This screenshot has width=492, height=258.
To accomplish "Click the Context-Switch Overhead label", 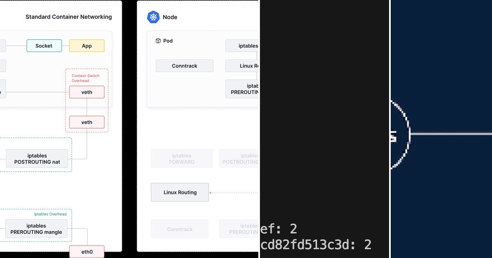I will (x=85, y=78).
